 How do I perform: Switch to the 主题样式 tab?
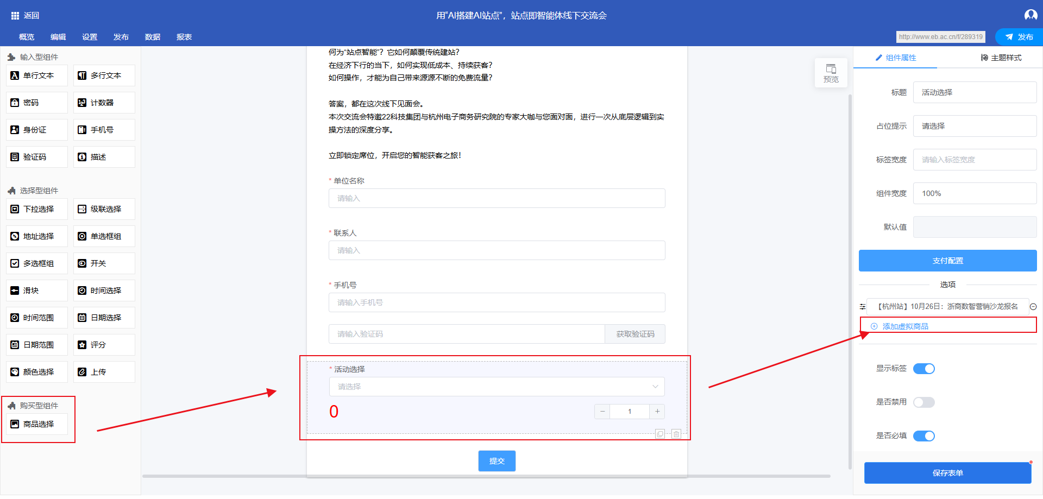coord(1001,58)
